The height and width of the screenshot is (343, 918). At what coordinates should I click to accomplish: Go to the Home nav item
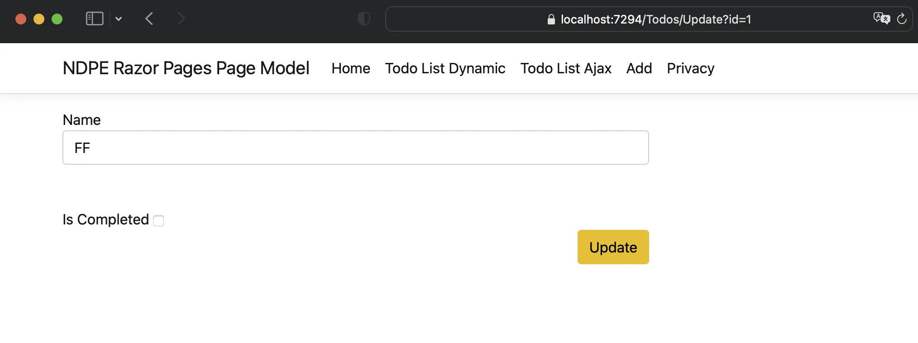pos(351,68)
